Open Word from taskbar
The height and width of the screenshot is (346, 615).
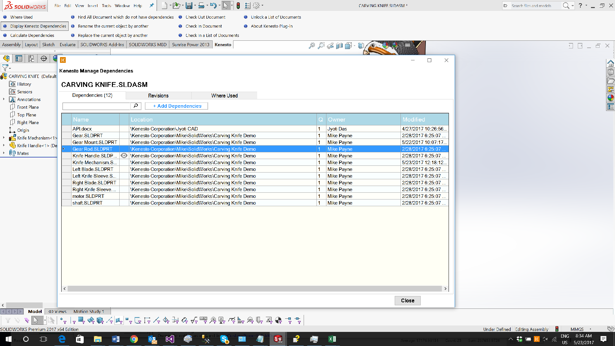[x=116, y=339]
